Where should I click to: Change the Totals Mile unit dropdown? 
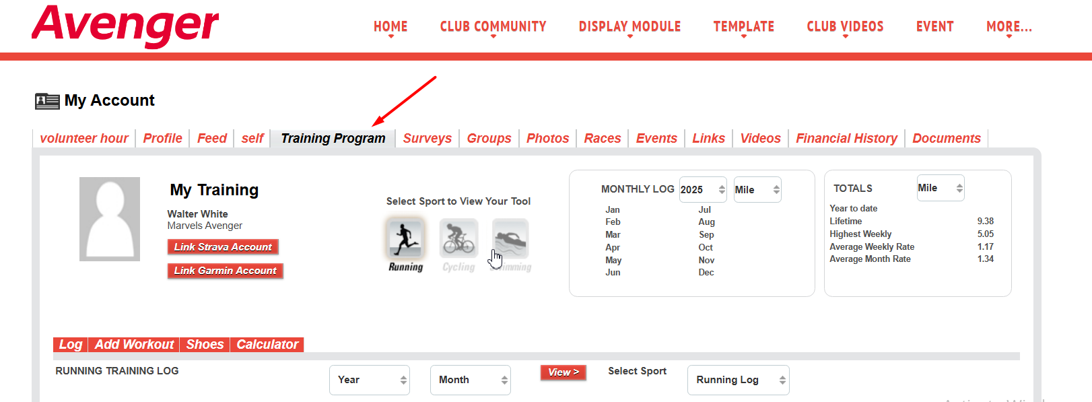(940, 189)
